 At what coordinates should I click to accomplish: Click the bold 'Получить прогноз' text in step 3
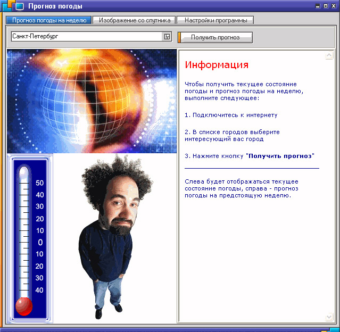[x=280, y=156]
